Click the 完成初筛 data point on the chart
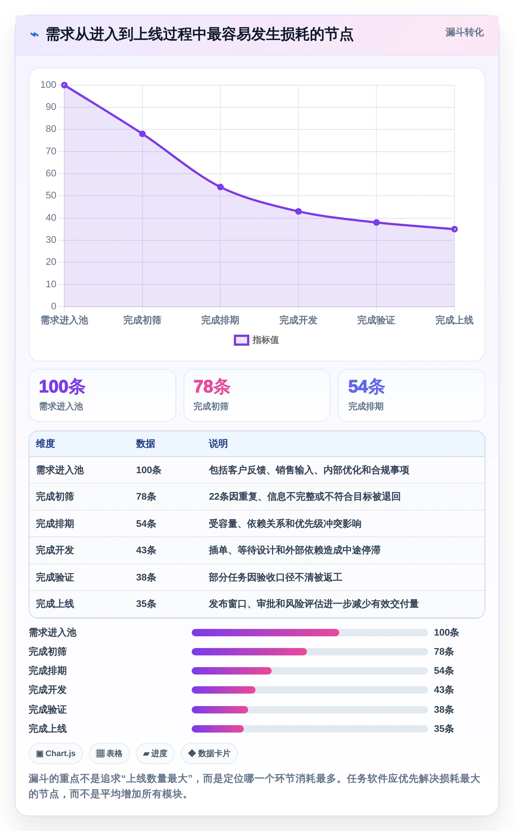514x831 pixels. 142,134
